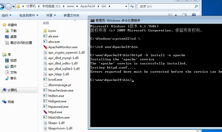Select the apr_dbd_sqlite3-1.dll file icon

point(45,69)
